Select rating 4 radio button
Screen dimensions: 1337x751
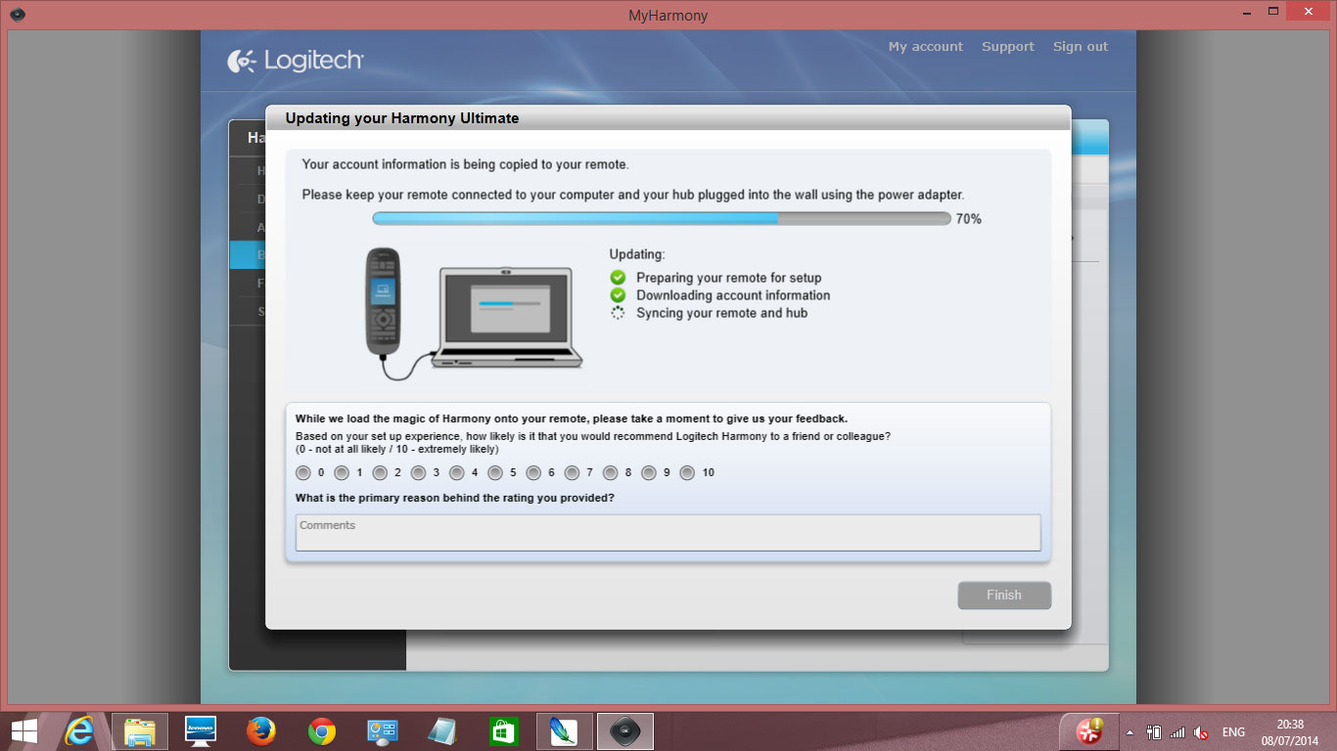tap(456, 472)
